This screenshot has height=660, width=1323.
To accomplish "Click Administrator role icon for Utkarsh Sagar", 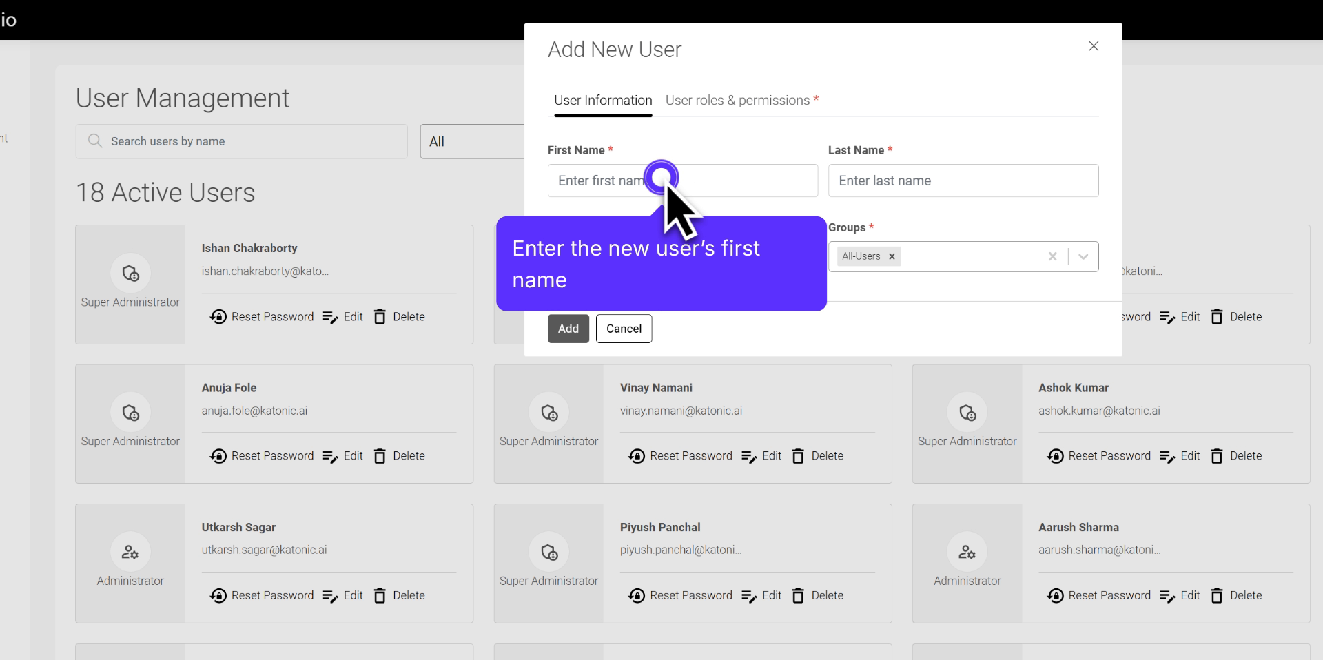I will [x=130, y=552].
